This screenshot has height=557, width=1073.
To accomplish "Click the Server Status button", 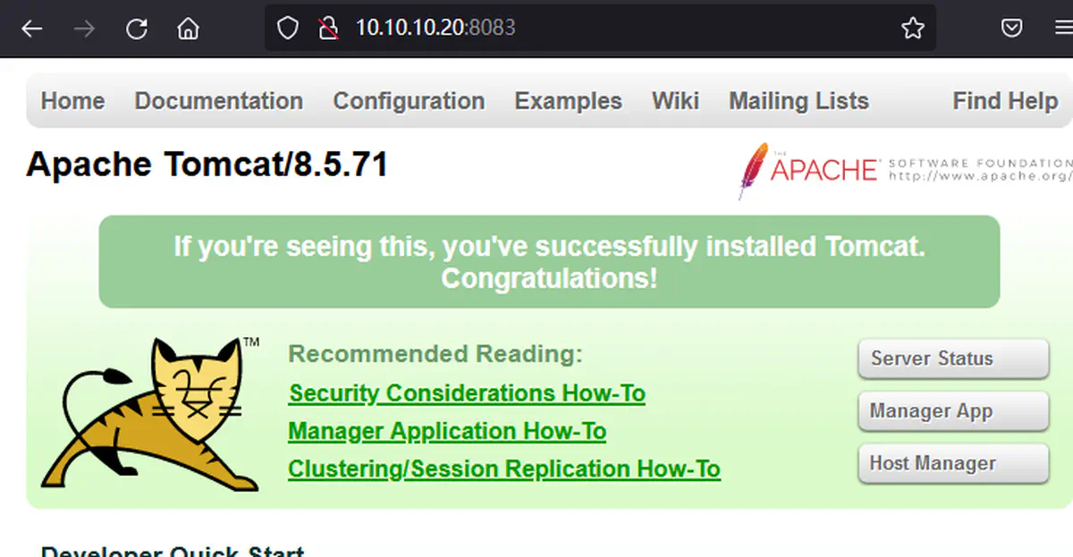I will [x=953, y=359].
